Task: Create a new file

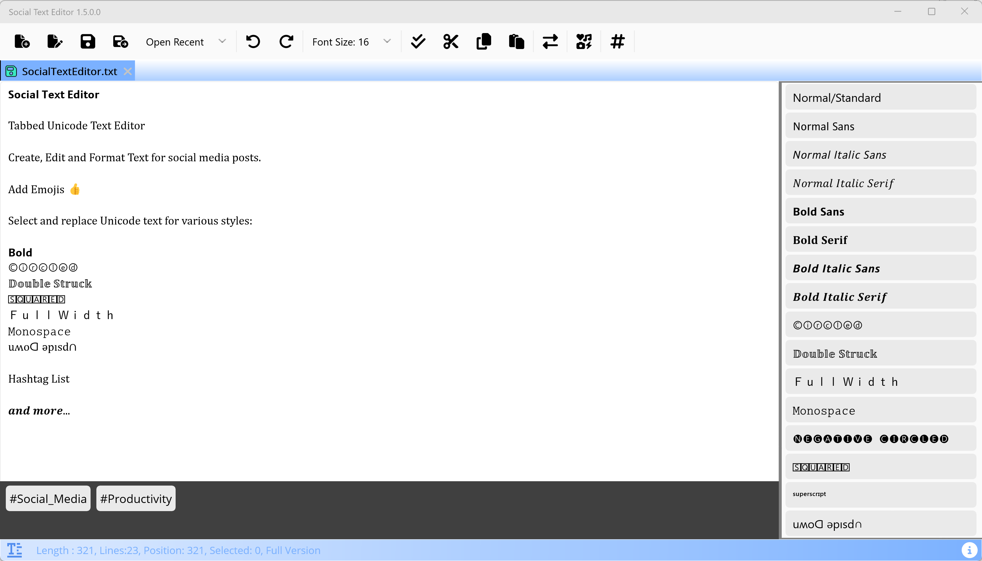Action: [x=22, y=41]
